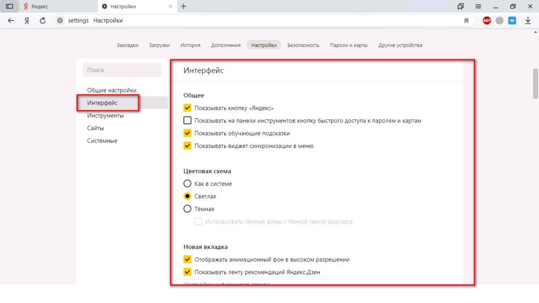Open downloads via the arrow icon
This screenshot has height=303, width=539.
click(527, 21)
